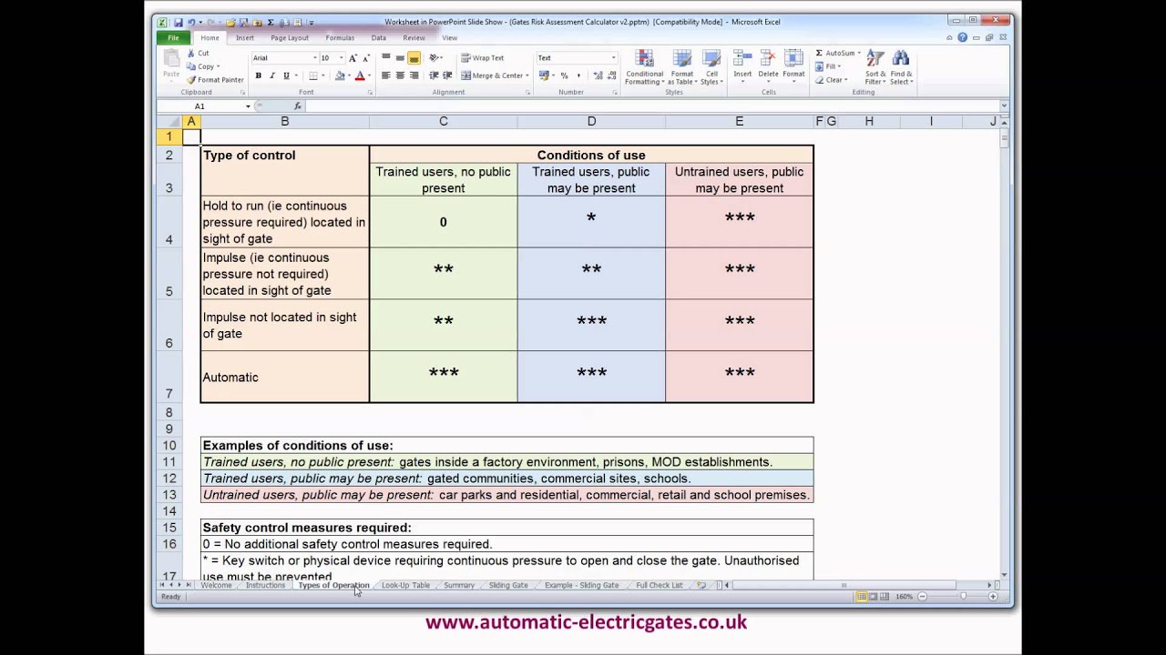Screen dimensions: 1166x655
Task: Open the number format dropdown
Action: tap(613, 58)
